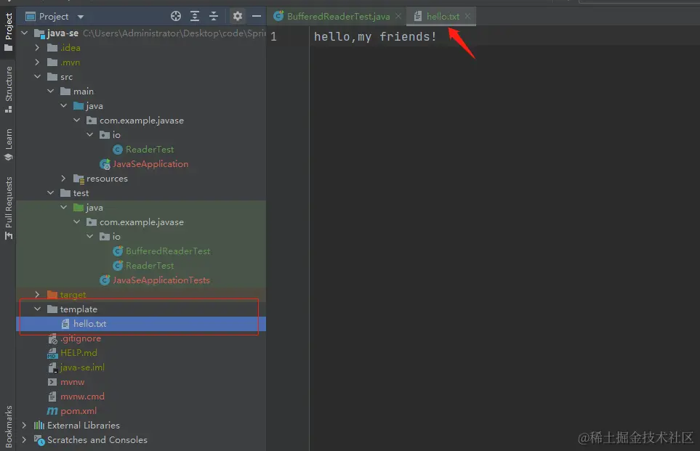
Task: Click the 'hello,my friends!' text in editor
Action: [x=375, y=36]
